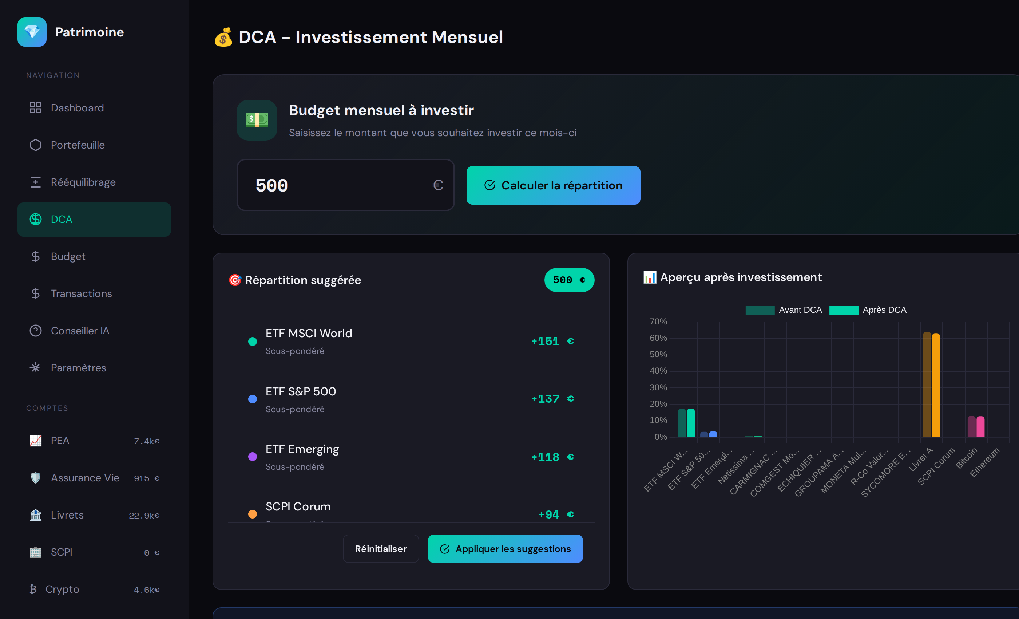Image resolution: width=1019 pixels, height=619 pixels.
Task: Click the Assurance Vie shield icon
Action: pyautogui.click(x=36, y=478)
